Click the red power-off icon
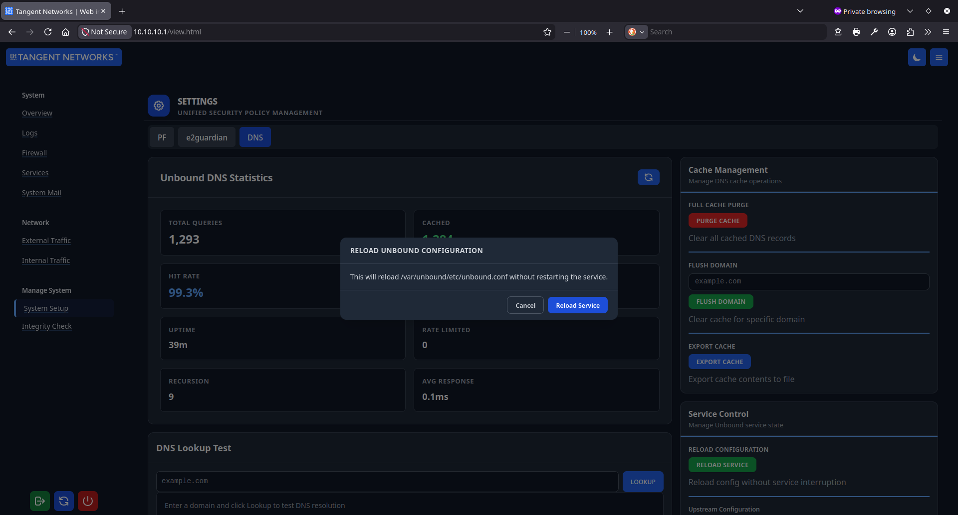 (x=87, y=501)
